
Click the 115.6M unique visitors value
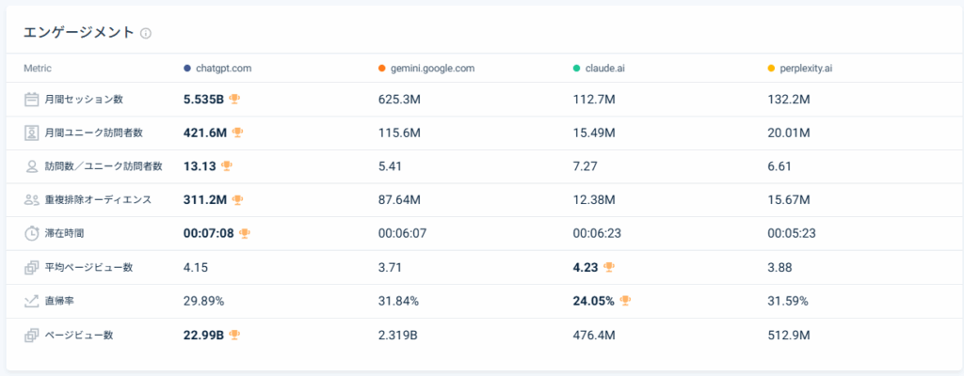(399, 133)
